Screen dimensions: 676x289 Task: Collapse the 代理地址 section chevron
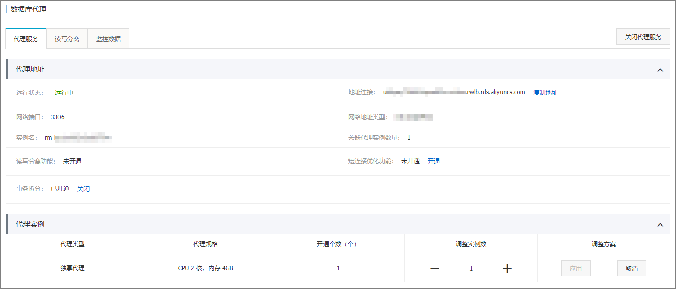pyautogui.click(x=660, y=70)
